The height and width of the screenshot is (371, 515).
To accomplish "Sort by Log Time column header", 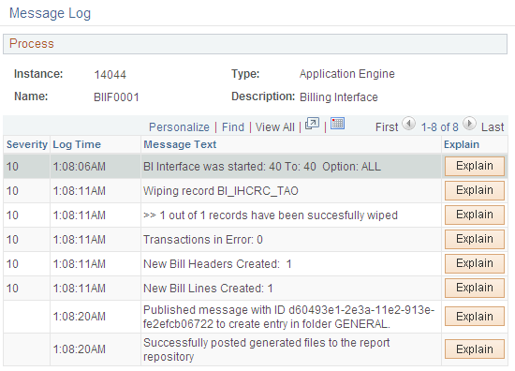I will click(77, 144).
